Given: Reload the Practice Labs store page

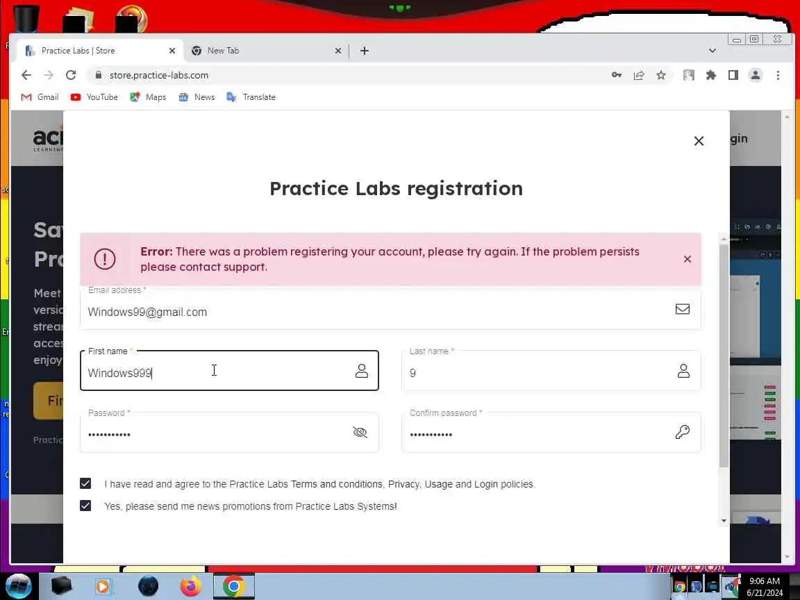Looking at the screenshot, I should coord(71,75).
